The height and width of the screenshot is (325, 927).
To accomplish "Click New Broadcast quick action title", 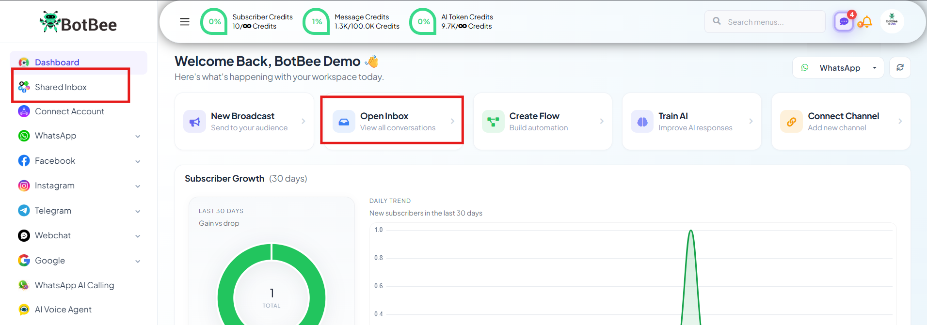I will pyautogui.click(x=242, y=116).
